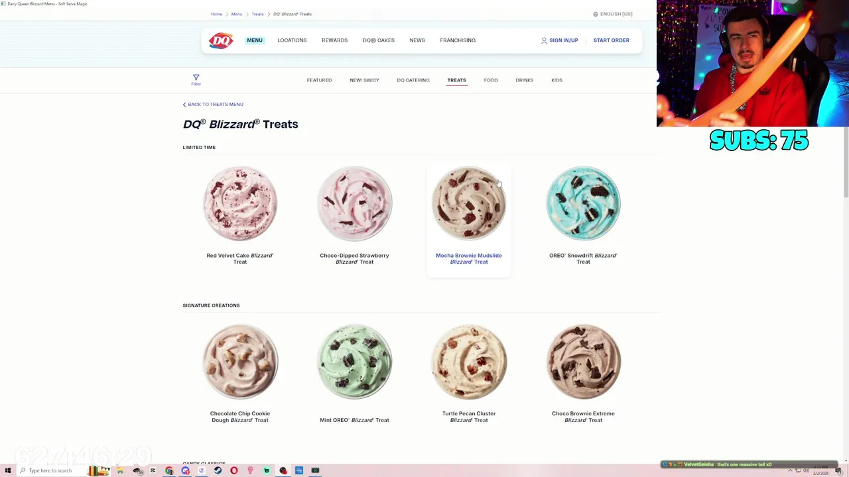Go back to Treats menu chevron link
Viewport: 849px width, 477px height.
pos(213,104)
